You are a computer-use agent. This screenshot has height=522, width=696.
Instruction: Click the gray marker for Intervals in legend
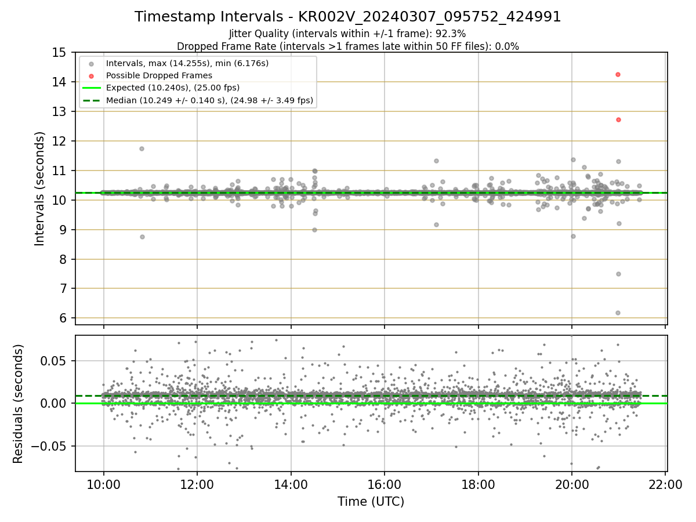coord(92,63)
